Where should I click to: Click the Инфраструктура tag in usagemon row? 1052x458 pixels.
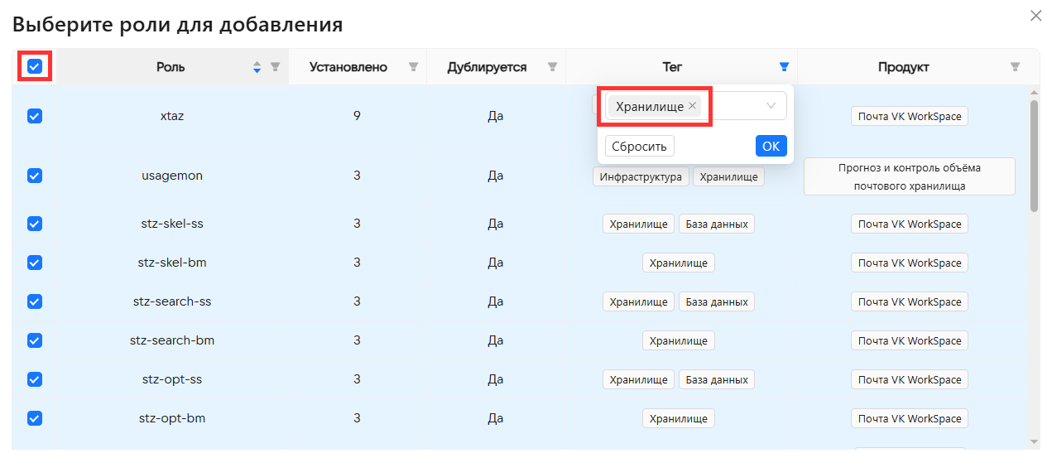641,176
